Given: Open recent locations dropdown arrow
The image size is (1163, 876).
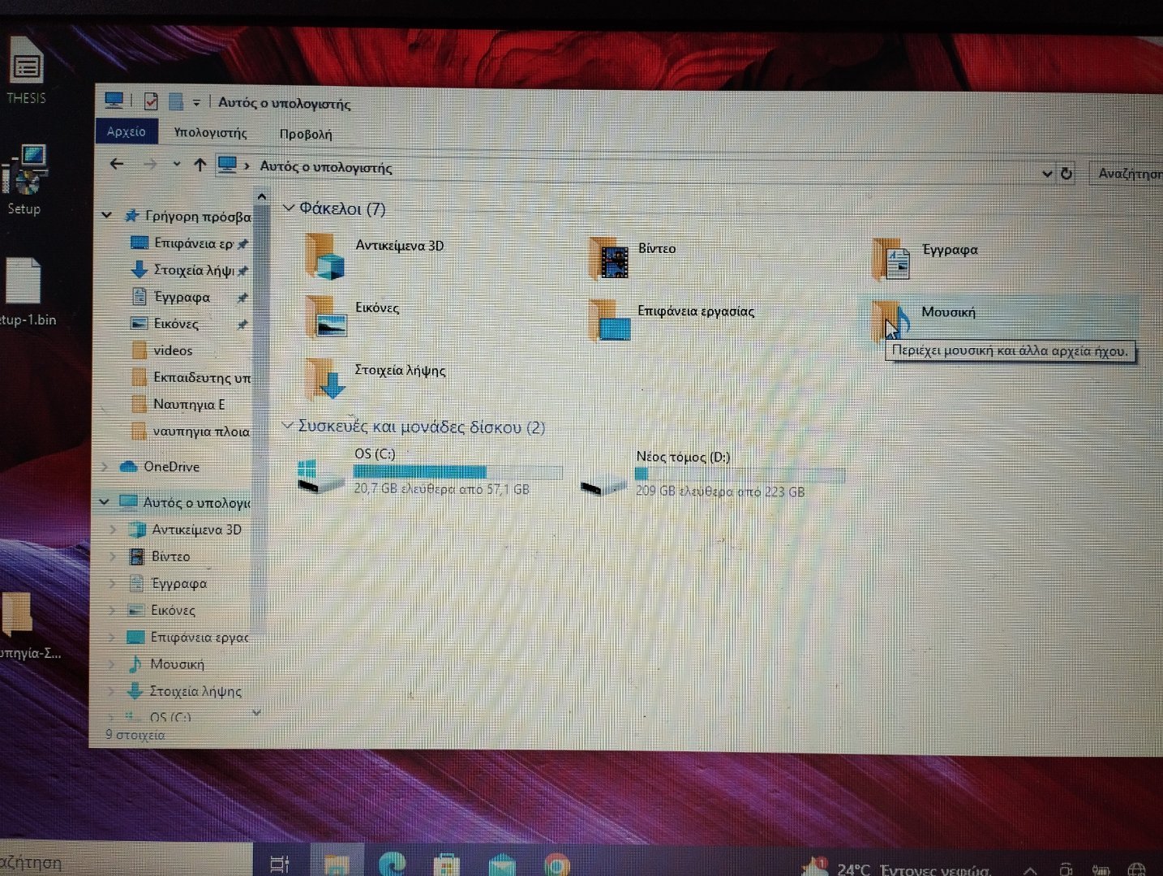Looking at the screenshot, I should (176, 165).
